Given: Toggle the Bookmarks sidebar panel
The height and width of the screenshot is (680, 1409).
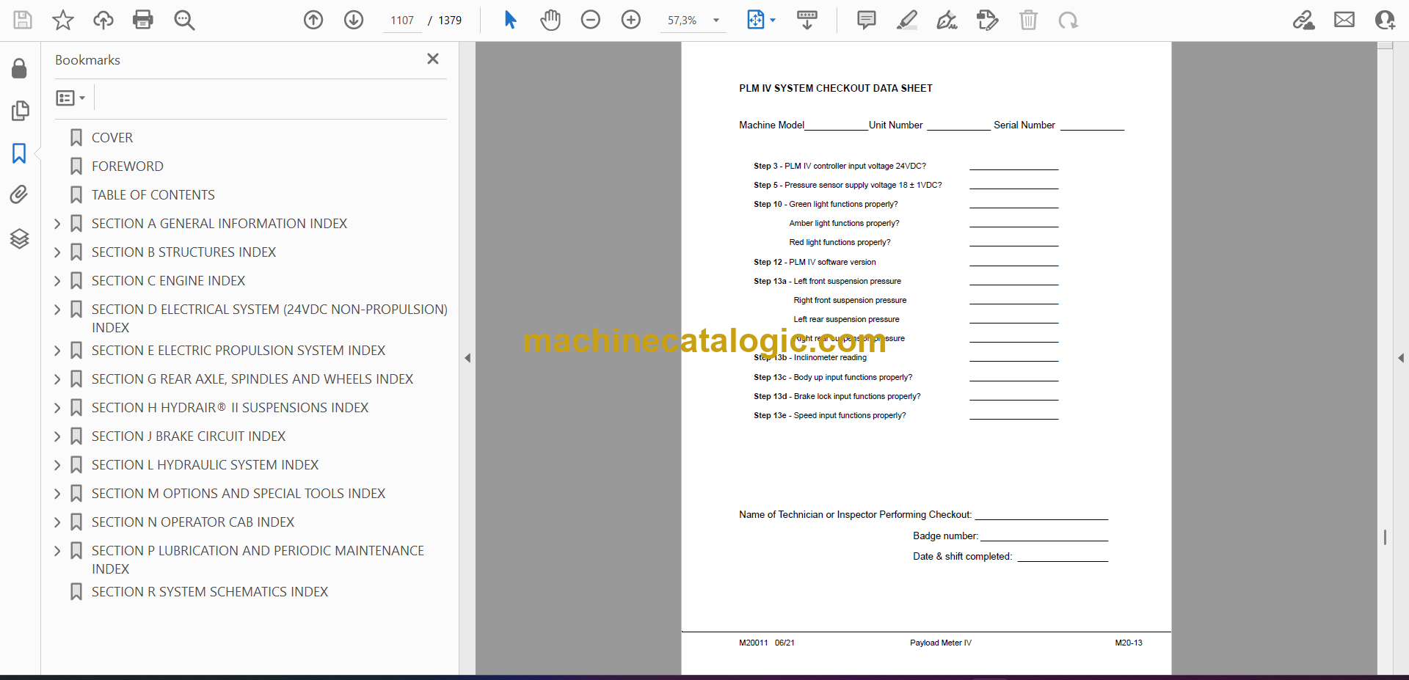Looking at the screenshot, I should coord(20,153).
